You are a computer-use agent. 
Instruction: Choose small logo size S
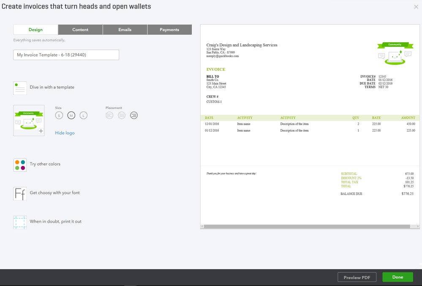tap(59, 115)
